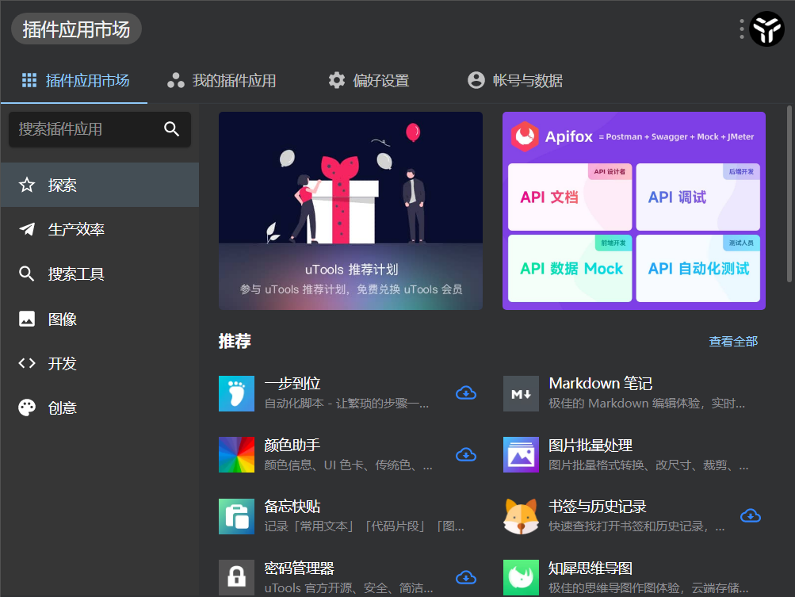Click the 开发 code brackets icon
795x597 pixels.
(x=27, y=363)
